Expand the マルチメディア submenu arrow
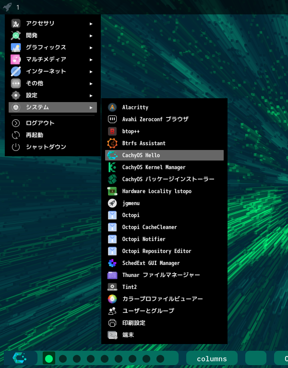This screenshot has height=368, width=288. pyautogui.click(x=91, y=59)
